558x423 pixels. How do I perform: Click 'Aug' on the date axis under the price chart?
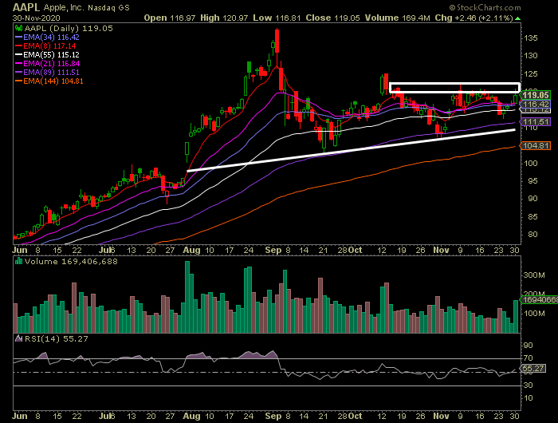(x=191, y=250)
